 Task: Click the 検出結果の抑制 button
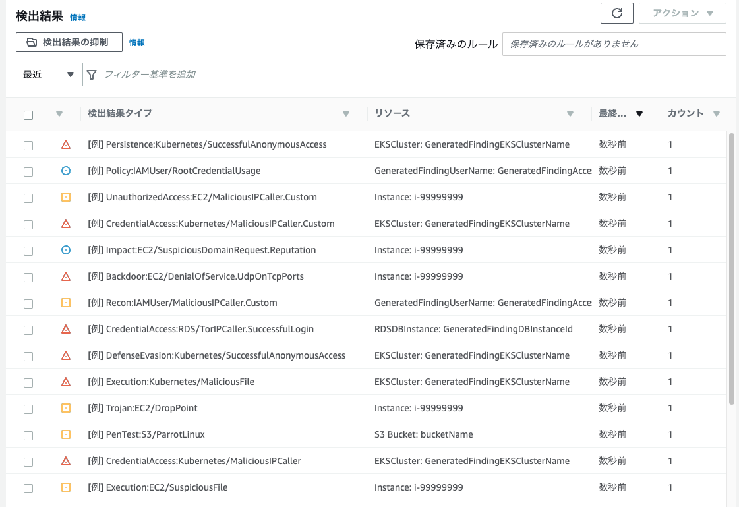(69, 42)
